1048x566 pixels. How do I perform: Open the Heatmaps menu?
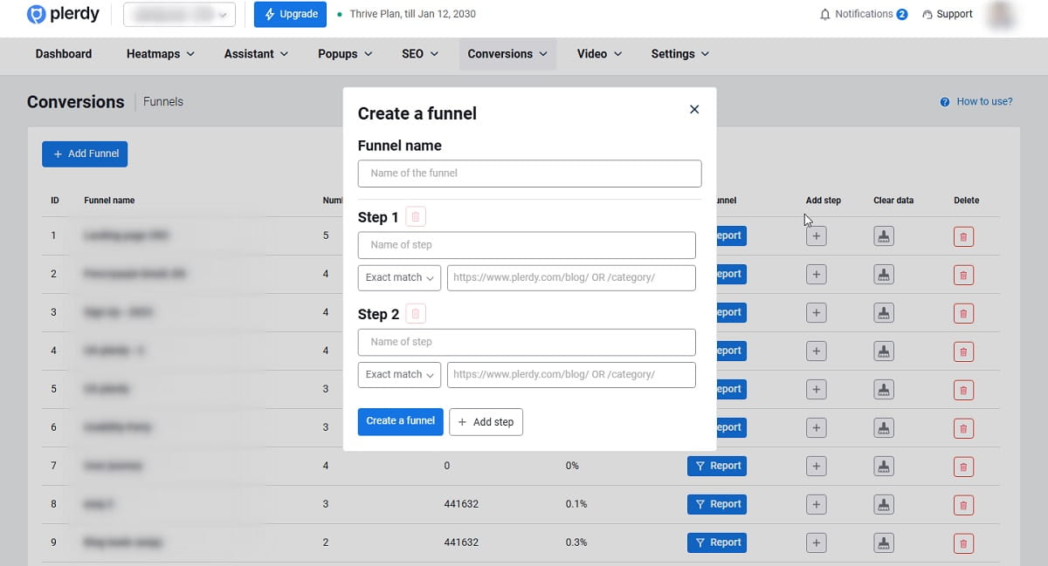[x=154, y=53]
